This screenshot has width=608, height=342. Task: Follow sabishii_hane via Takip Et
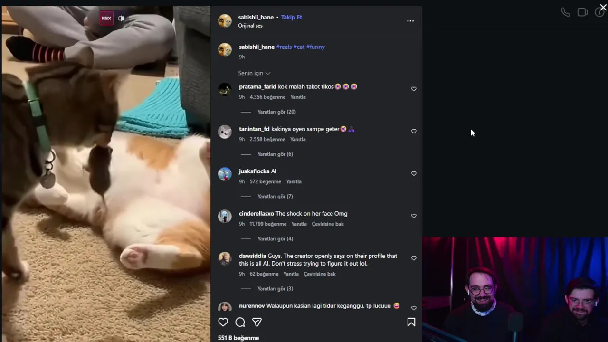[291, 17]
